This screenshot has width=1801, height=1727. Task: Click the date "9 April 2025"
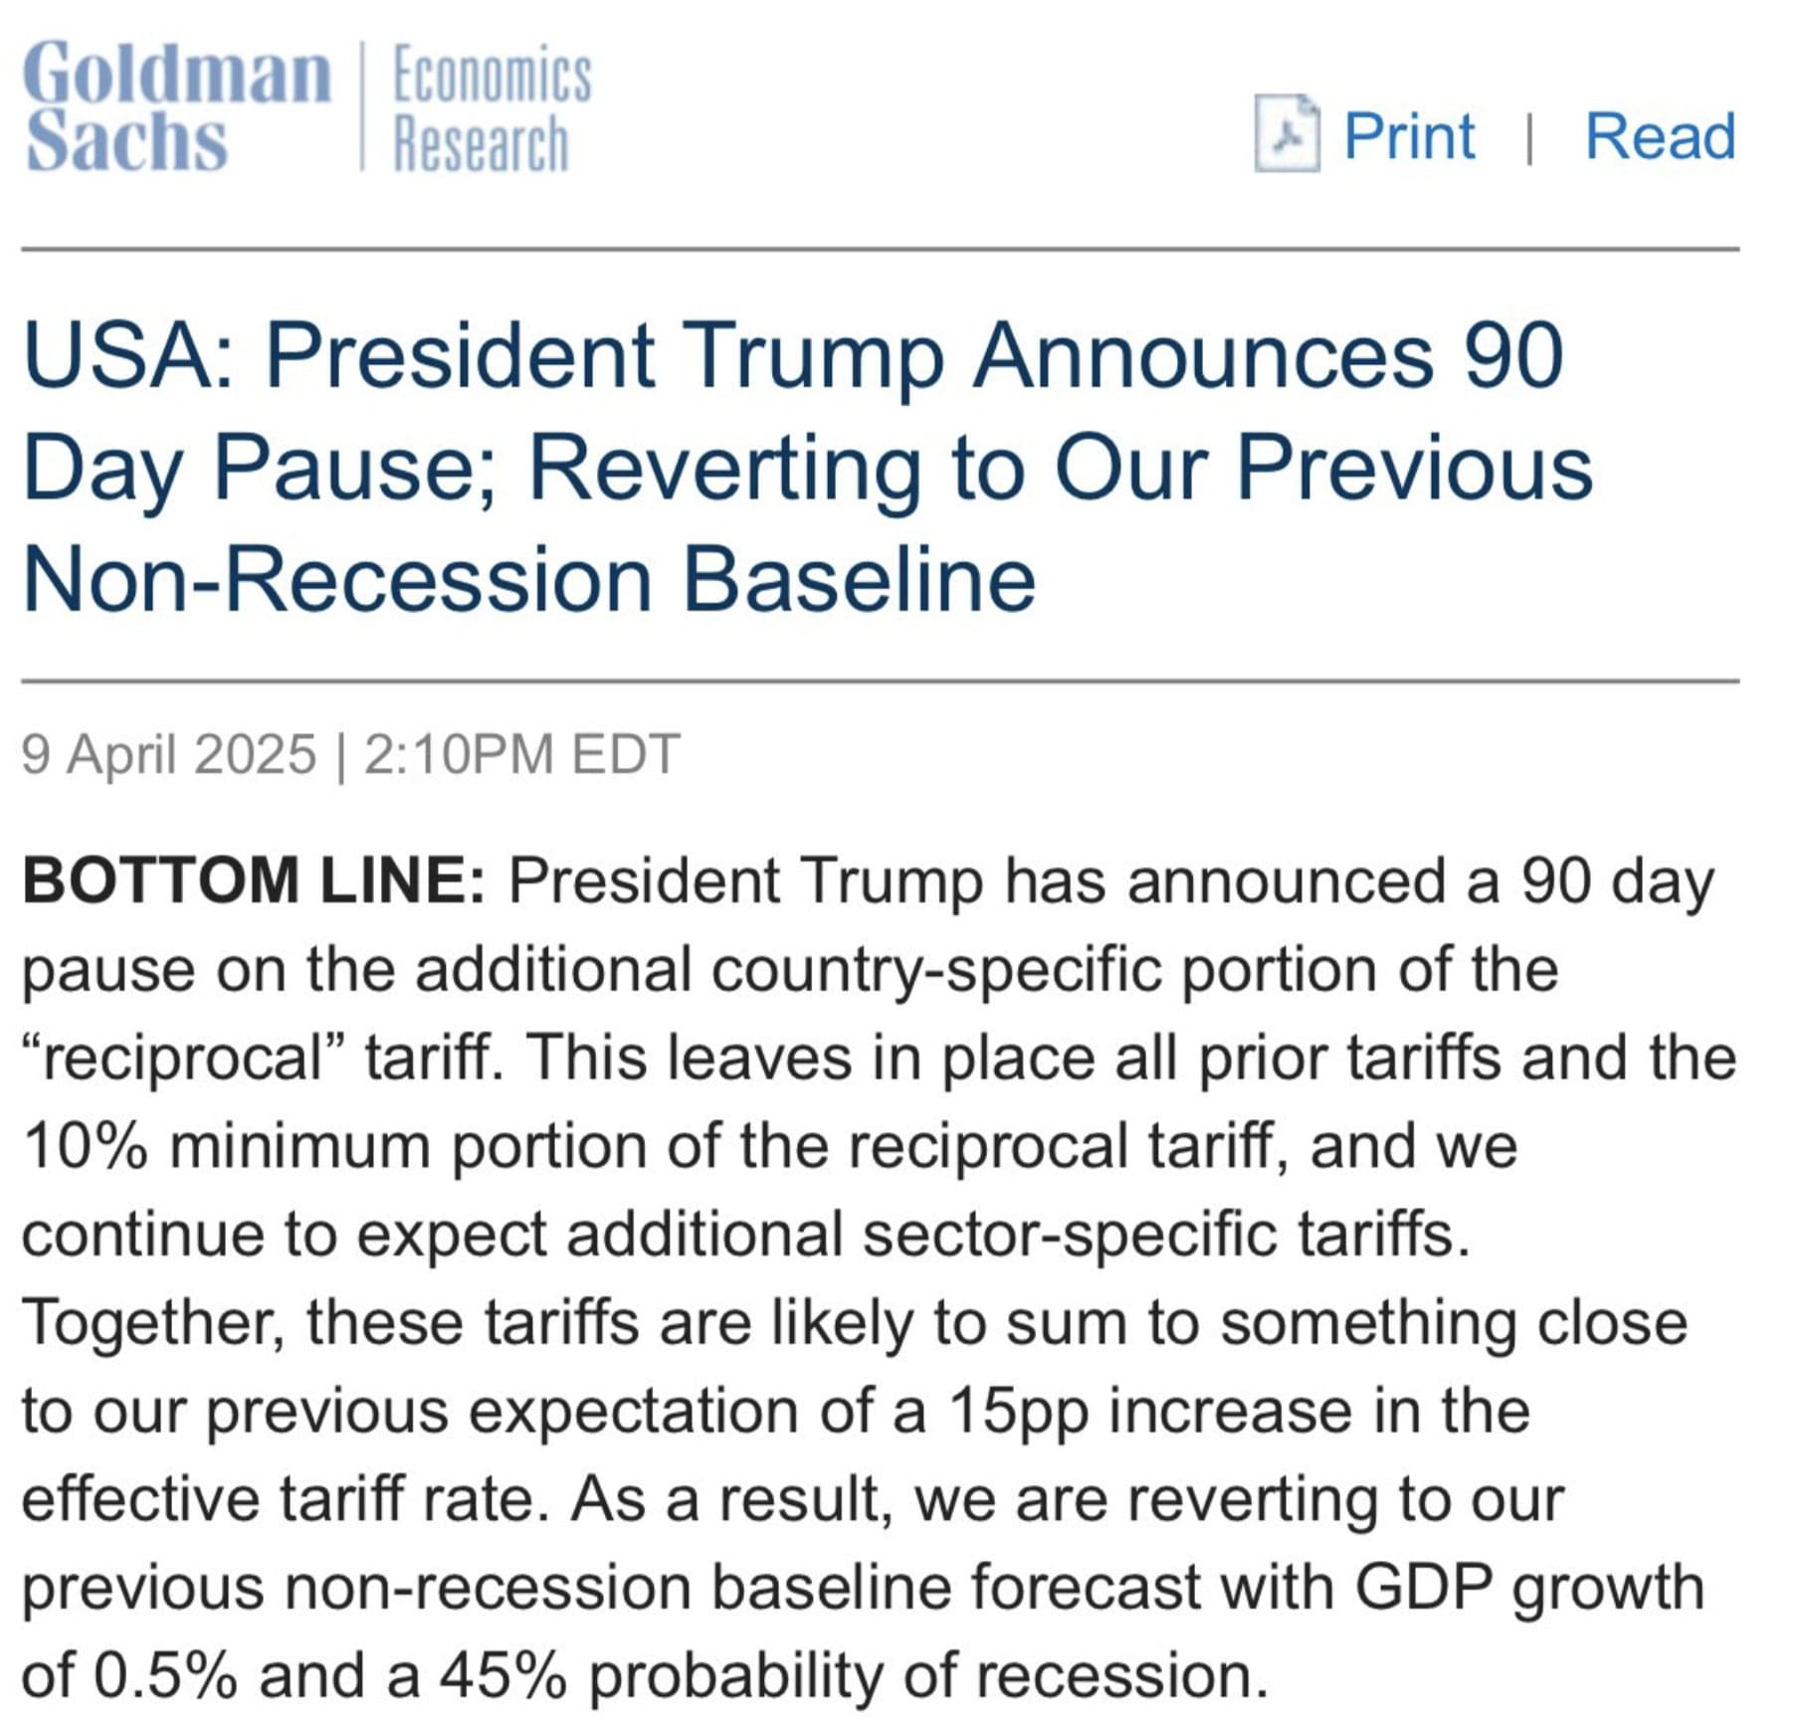(x=169, y=753)
